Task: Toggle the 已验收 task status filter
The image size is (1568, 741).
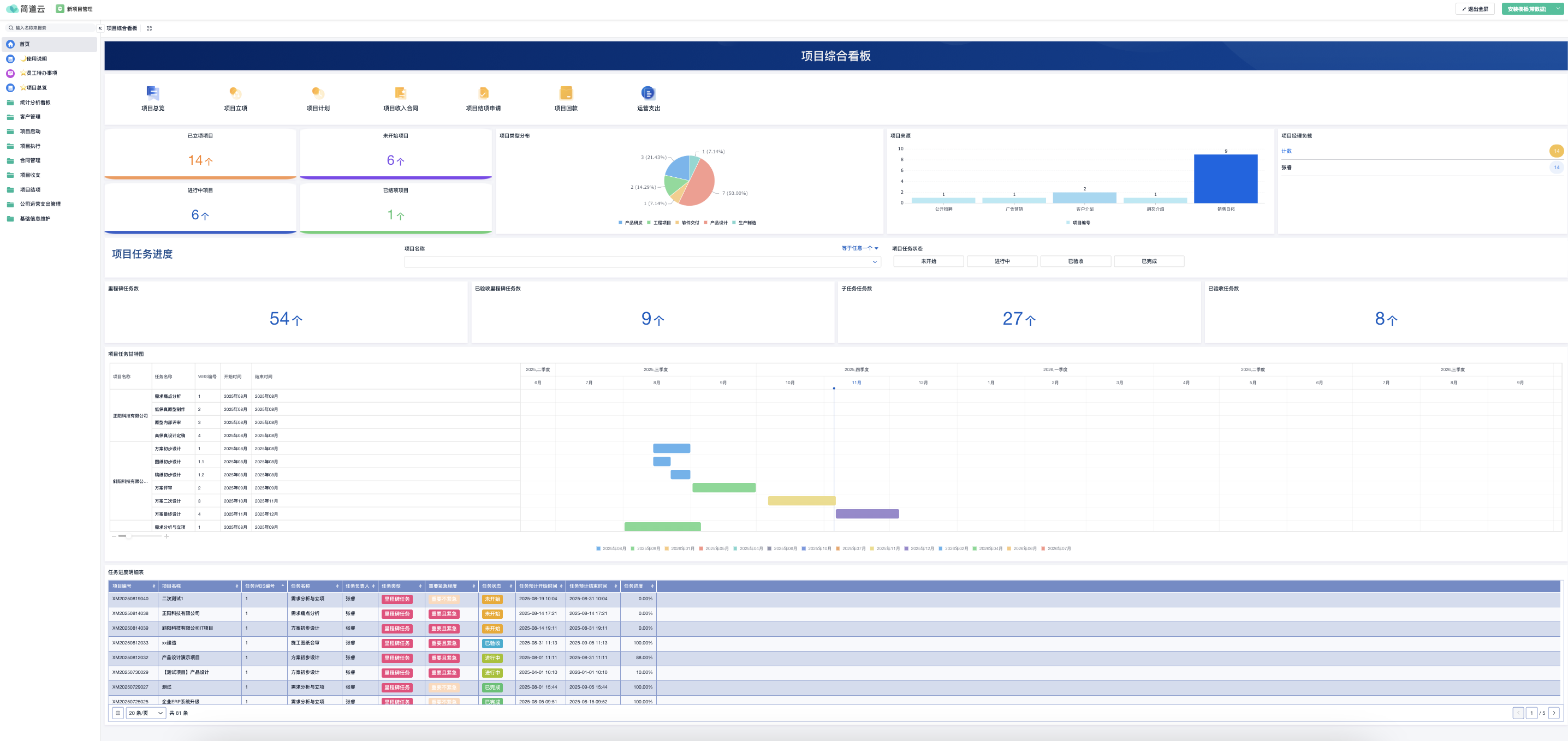Action: [x=1076, y=261]
